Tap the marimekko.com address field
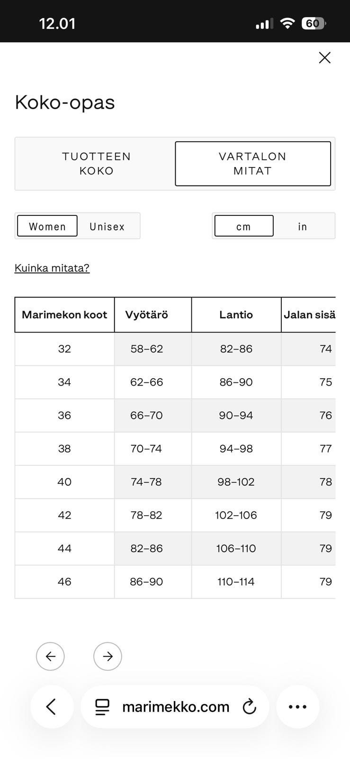350x759 pixels. tap(175, 706)
